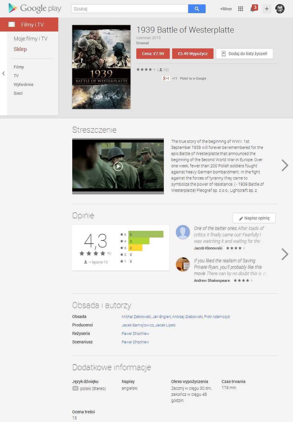
Task: Show next summary content with right chevron
Action: point(285,165)
